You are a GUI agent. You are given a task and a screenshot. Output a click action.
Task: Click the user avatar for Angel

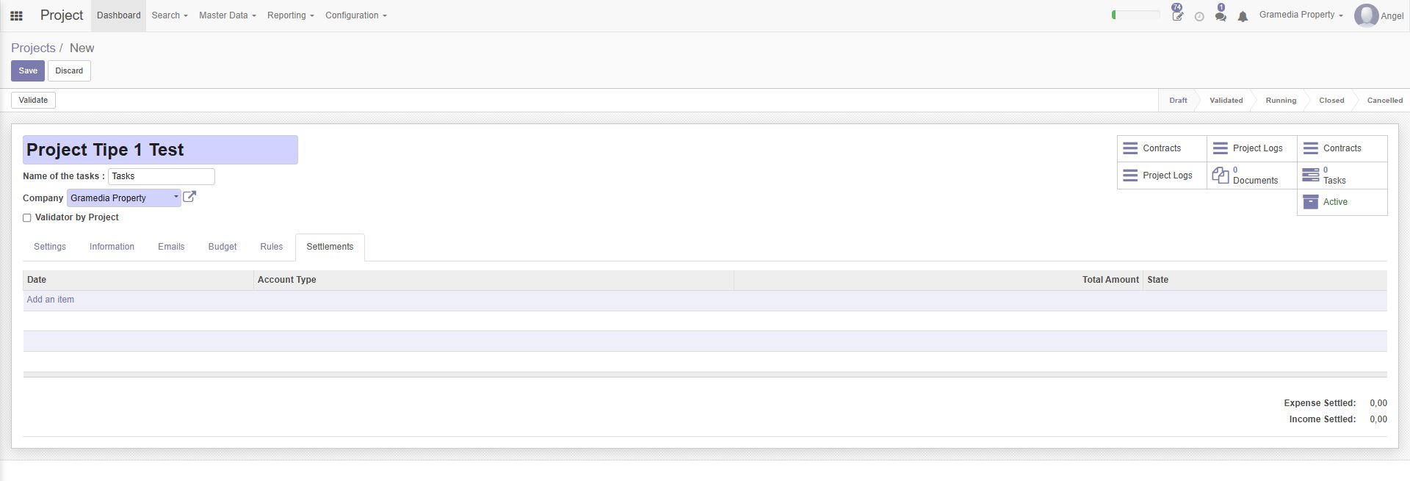point(1366,15)
